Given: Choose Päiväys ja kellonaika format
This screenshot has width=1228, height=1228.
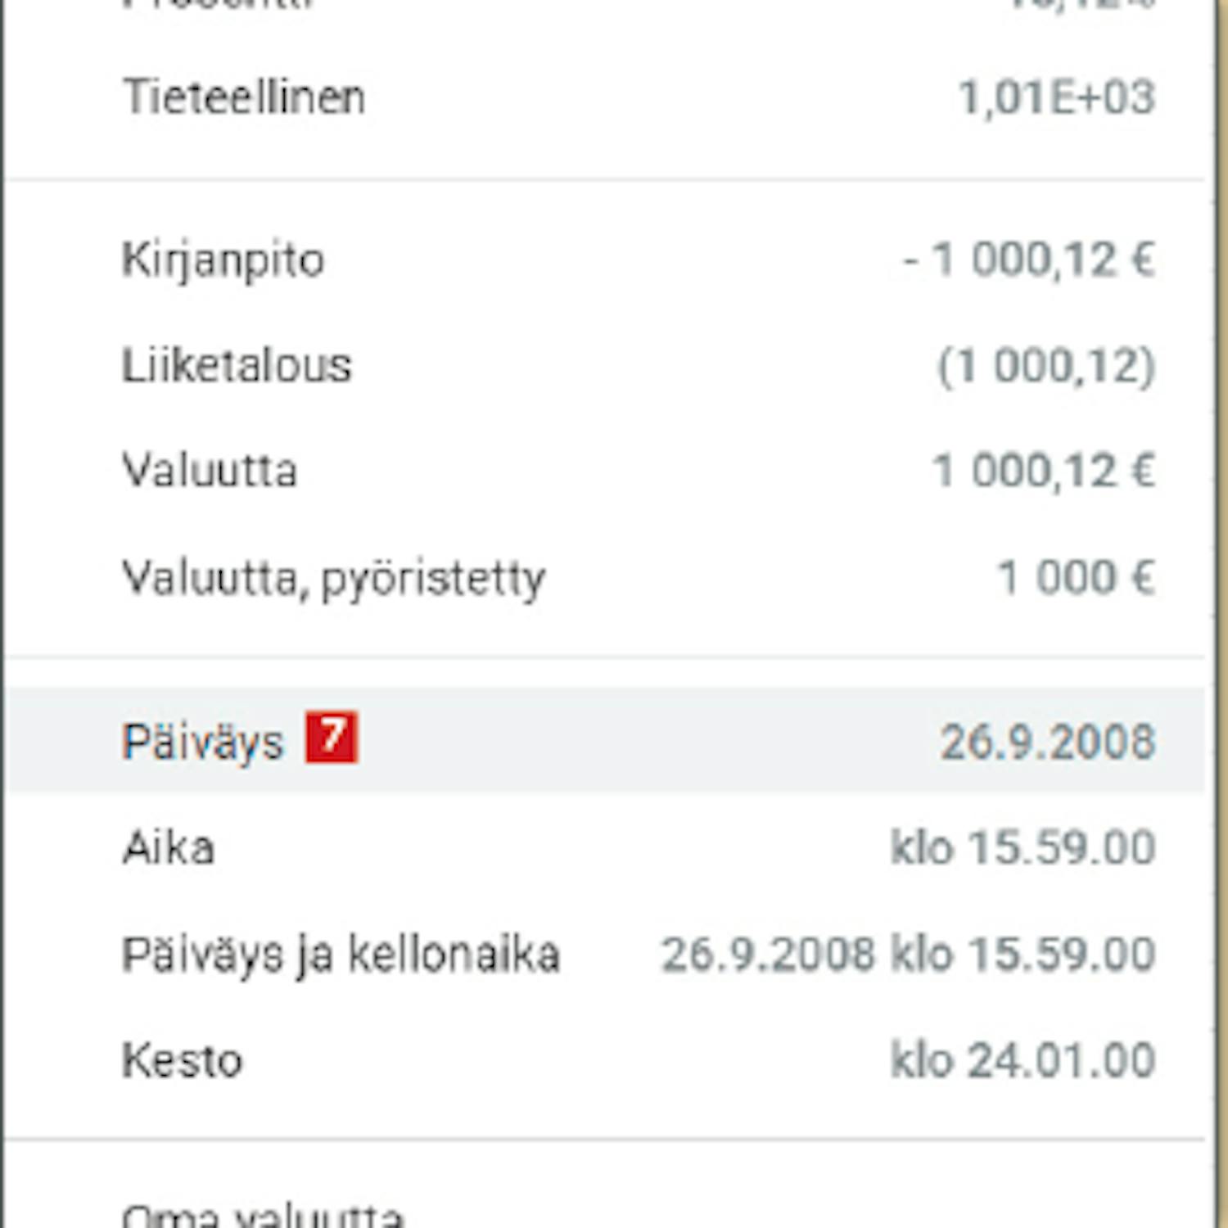Looking at the screenshot, I should coord(606,954).
